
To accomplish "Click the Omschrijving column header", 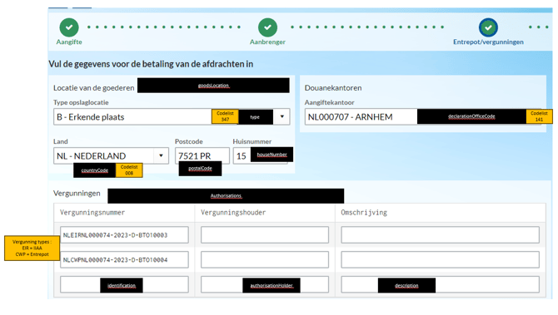I will pyautogui.click(x=364, y=213).
